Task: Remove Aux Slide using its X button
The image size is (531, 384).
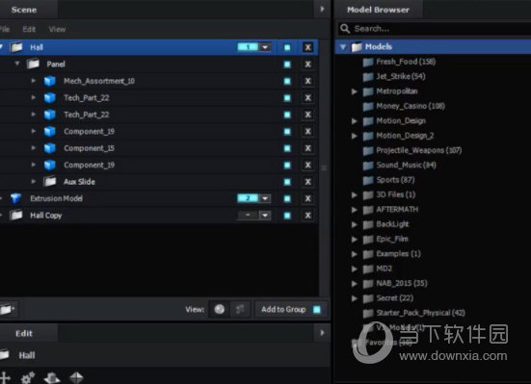Action: 307,182
